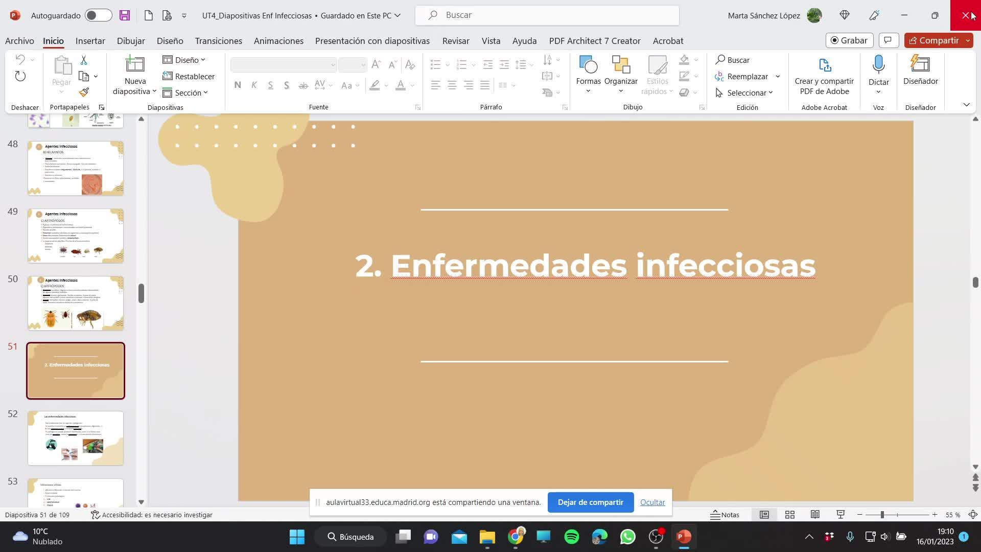Switch to the Revisar tab
Viewport: 981px width, 552px height.
pyautogui.click(x=456, y=41)
